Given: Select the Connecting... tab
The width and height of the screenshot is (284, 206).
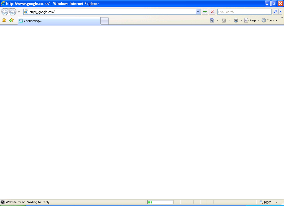Looking at the screenshot, I should (x=59, y=21).
